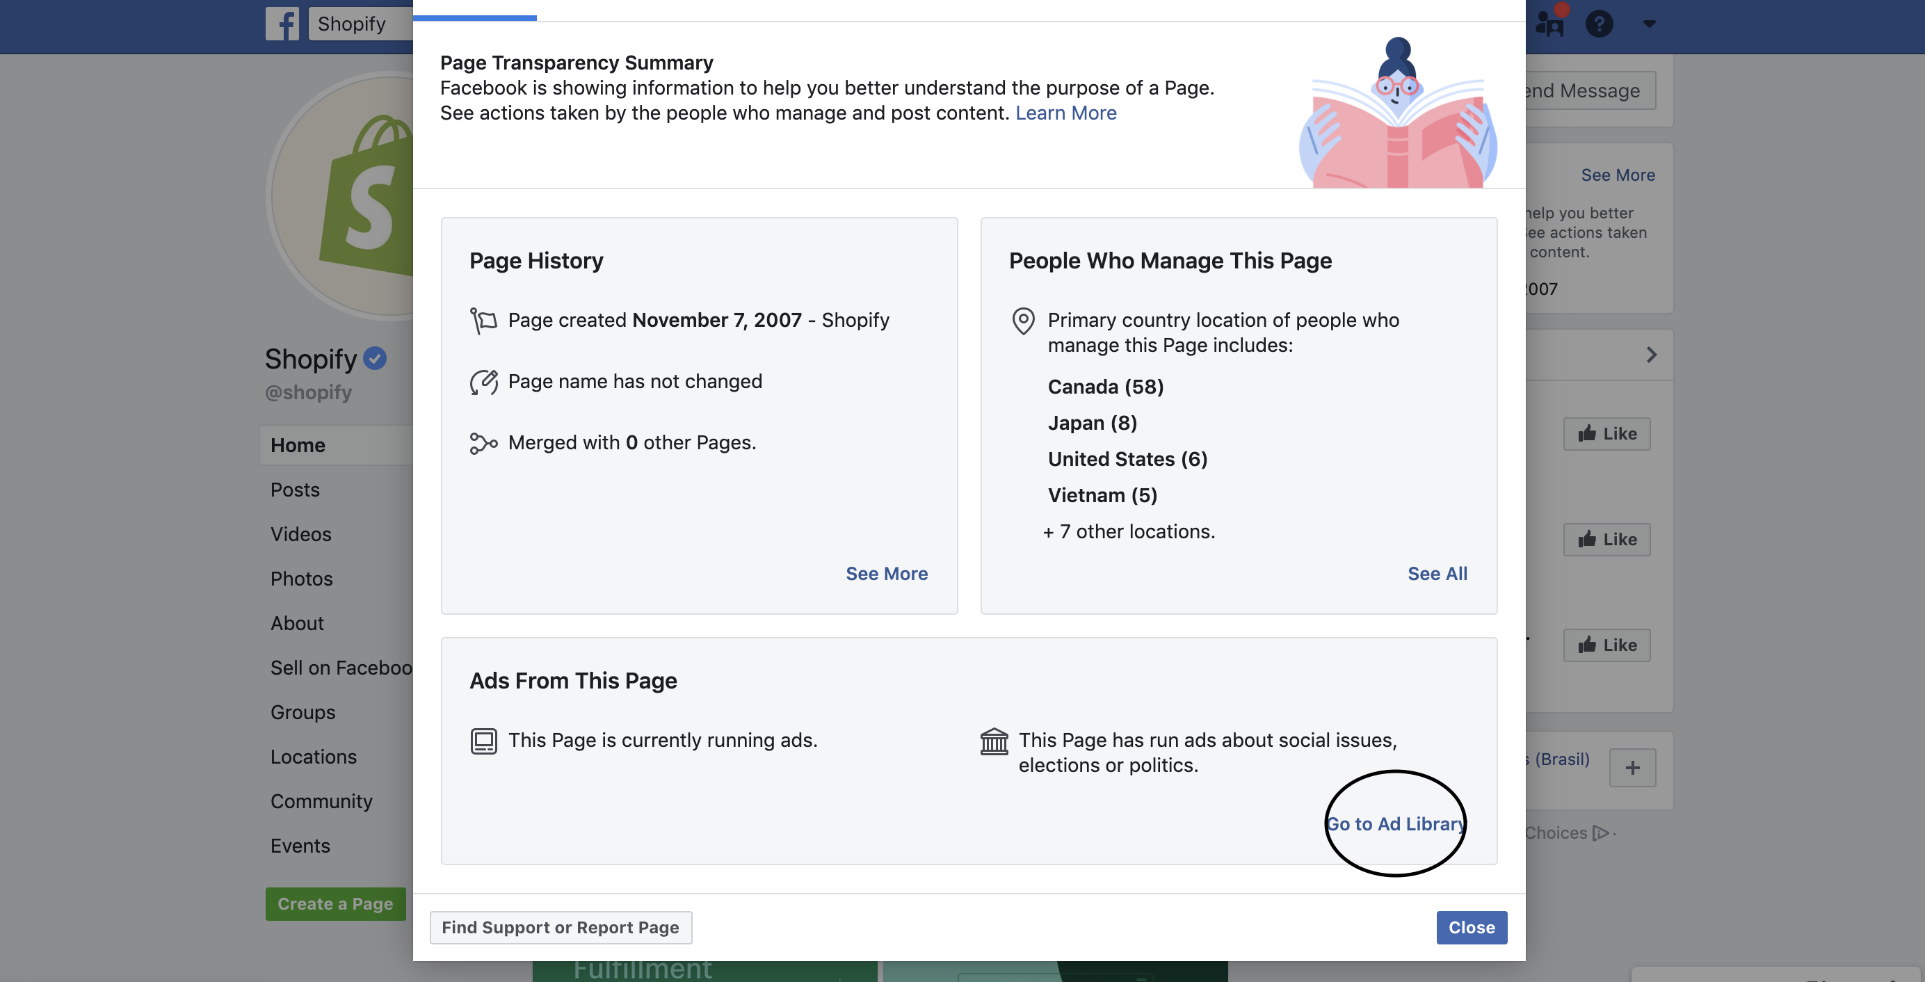Viewport: 1925px width, 982px height.
Task: Click the page name edit icon
Action: tap(483, 382)
